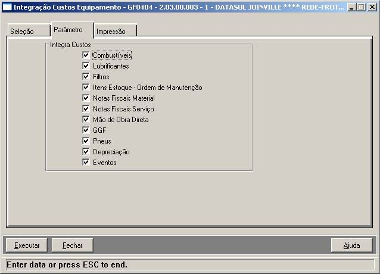
Task: Select the Parâmetro tab
Action: (73, 30)
